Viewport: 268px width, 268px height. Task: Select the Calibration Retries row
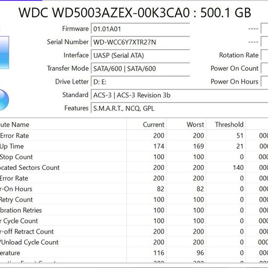tap(134, 210)
